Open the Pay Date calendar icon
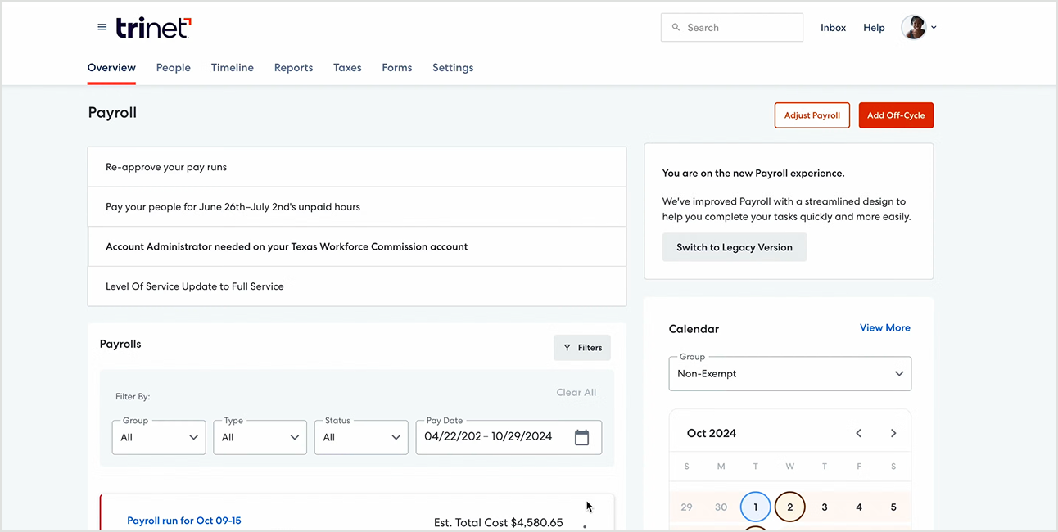Viewport: 1058px width, 532px height. pos(581,437)
